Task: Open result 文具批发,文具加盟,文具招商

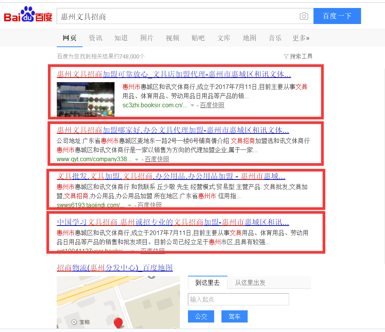Action: (x=171, y=176)
